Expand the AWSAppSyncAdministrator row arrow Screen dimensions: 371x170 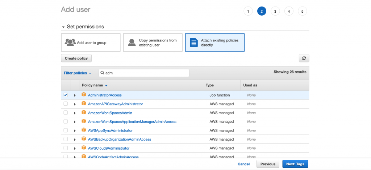pos(75,131)
